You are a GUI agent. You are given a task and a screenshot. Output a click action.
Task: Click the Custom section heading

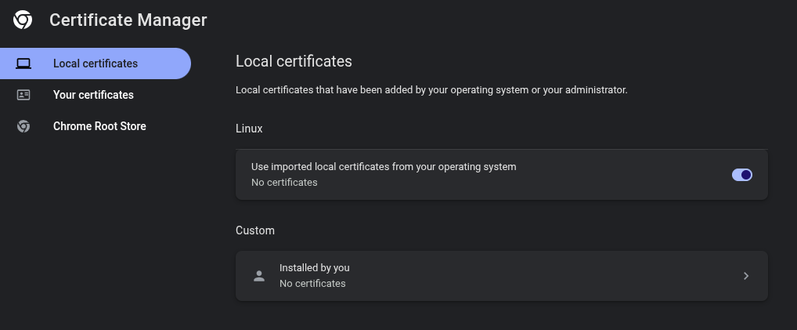pyautogui.click(x=255, y=230)
